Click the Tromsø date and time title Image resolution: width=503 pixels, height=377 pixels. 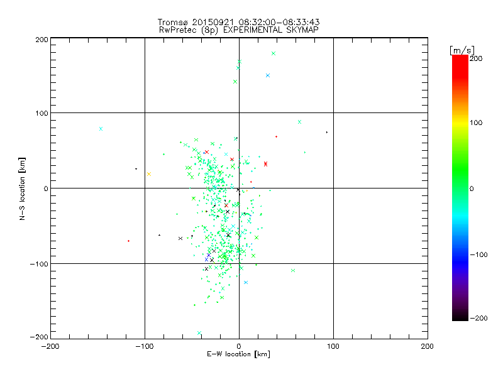click(x=238, y=22)
